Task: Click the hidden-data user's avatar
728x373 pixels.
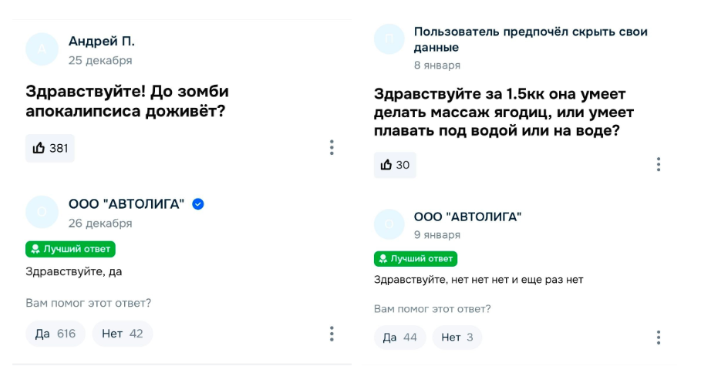Action: tap(389, 39)
